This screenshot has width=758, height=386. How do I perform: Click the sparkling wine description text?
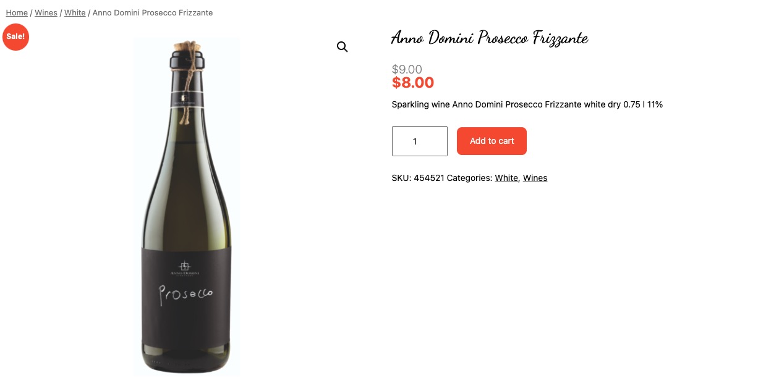coord(527,104)
